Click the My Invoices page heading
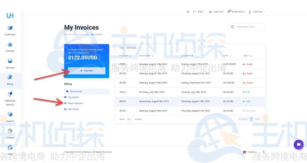 pyautogui.click(x=81, y=28)
